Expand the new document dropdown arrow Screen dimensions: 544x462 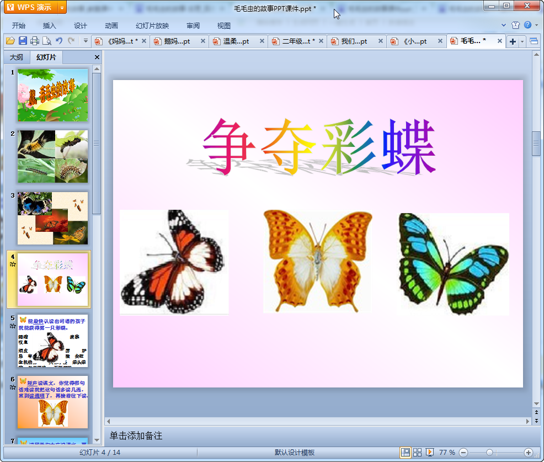point(522,42)
